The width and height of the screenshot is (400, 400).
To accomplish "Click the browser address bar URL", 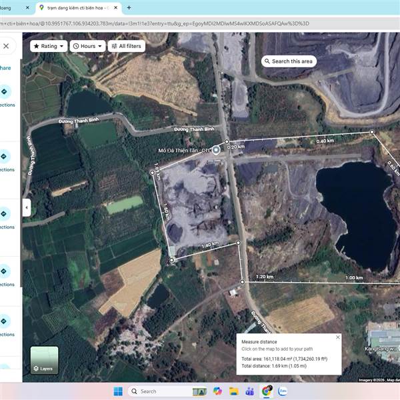I will 167,23.
